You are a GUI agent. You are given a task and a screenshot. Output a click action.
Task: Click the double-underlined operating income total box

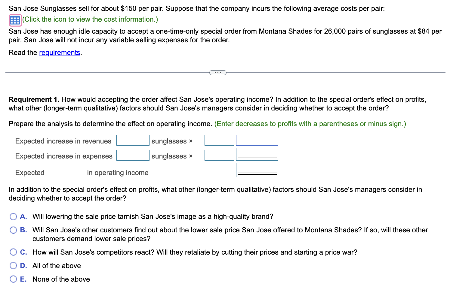(257, 170)
